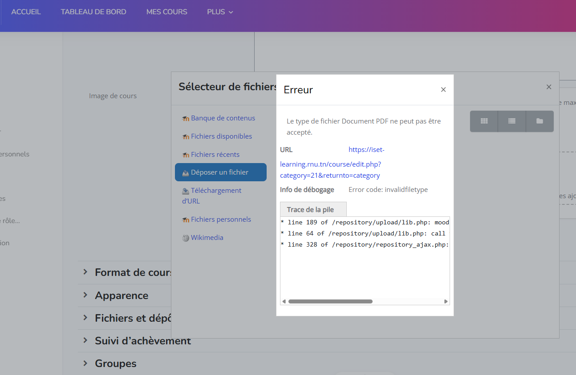Click the Fichiers disponibles repository icon
The image size is (576, 375).
(x=186, y=137)
